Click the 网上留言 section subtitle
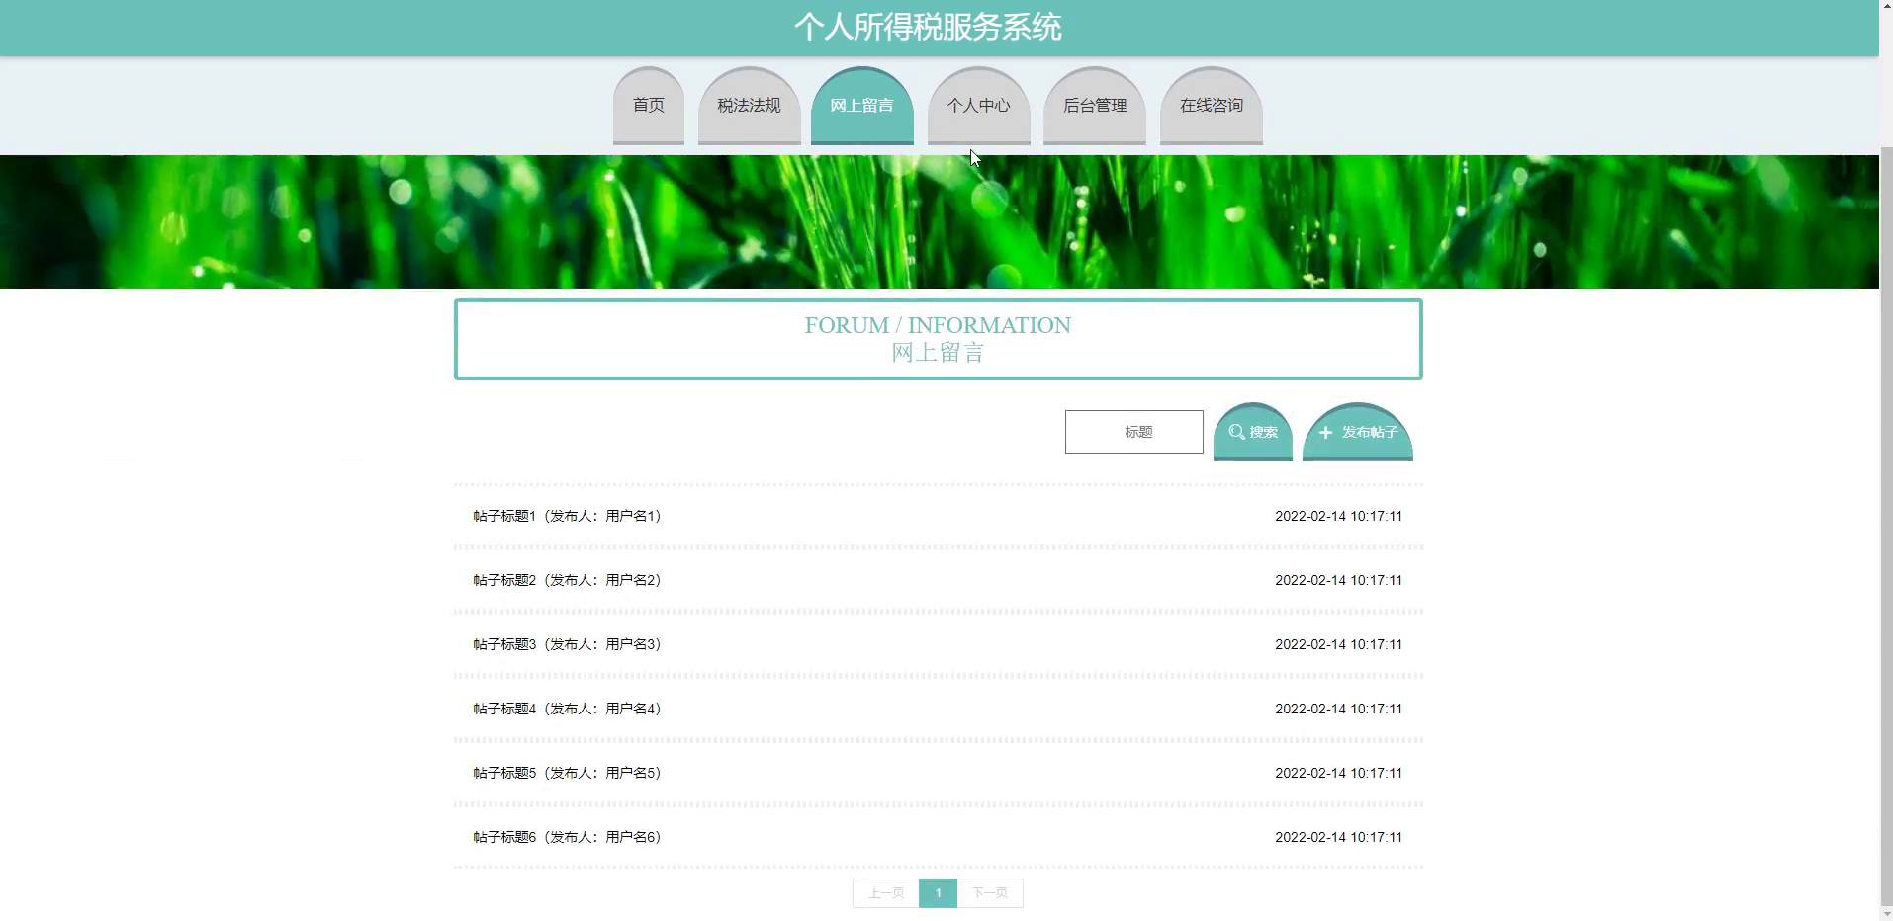 938,353
